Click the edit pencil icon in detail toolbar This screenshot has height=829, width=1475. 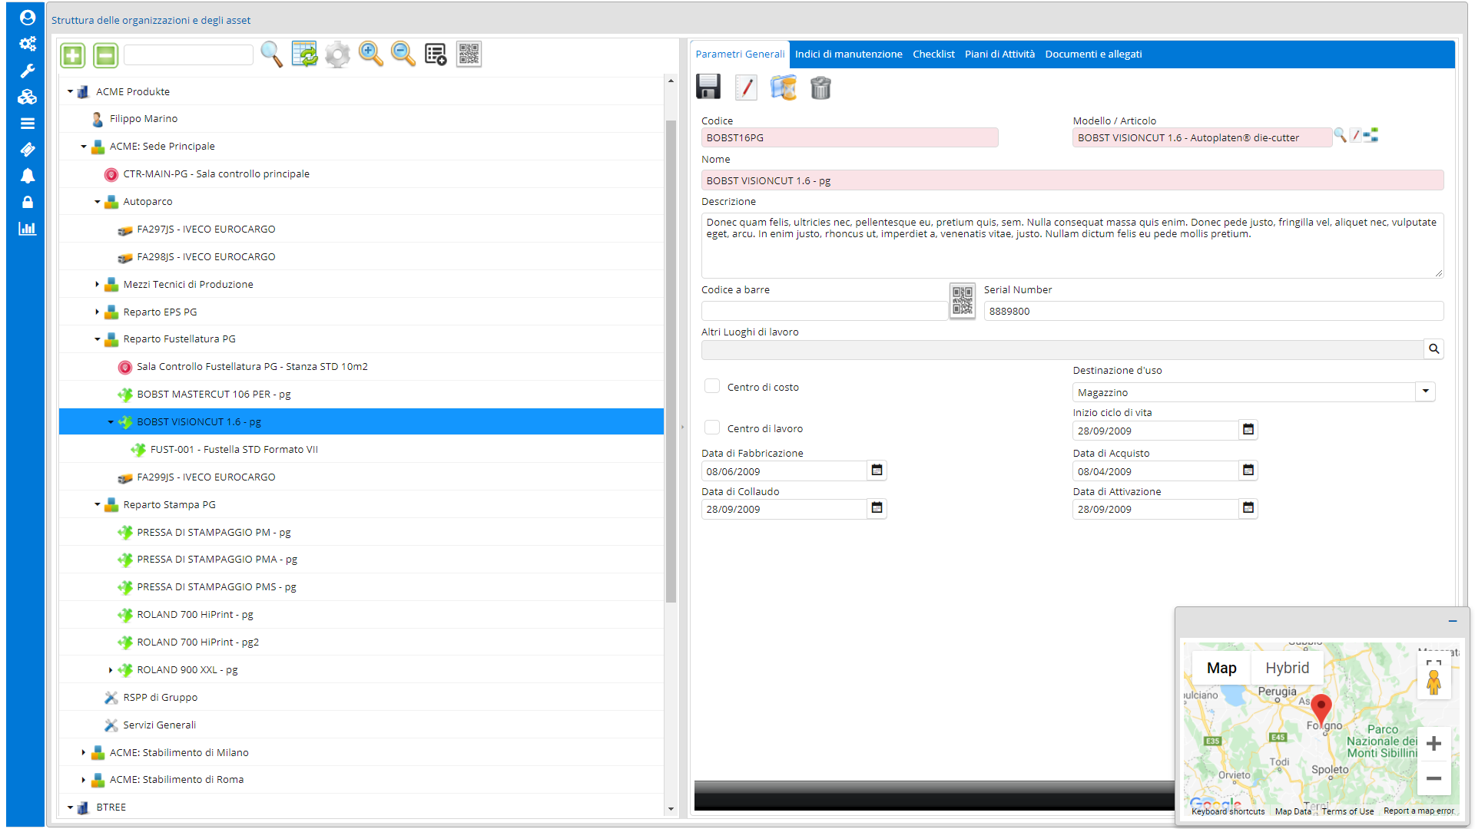tap(746, 87)
